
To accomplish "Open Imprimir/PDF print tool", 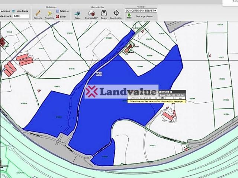I will tap(91, 15).
